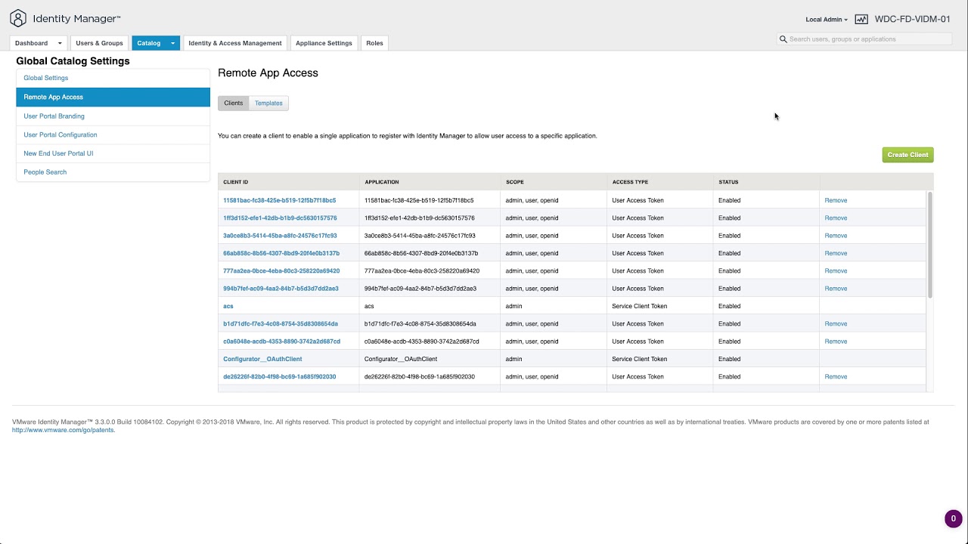Open the Users & Groups tab
Screen dimensions: 968x544
[x=99, y=43]
